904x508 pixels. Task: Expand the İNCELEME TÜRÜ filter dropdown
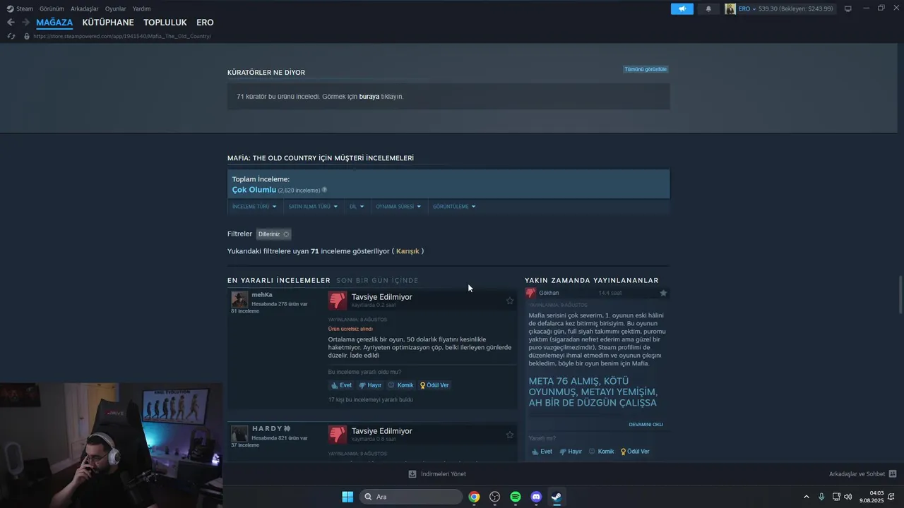(254, 207)
